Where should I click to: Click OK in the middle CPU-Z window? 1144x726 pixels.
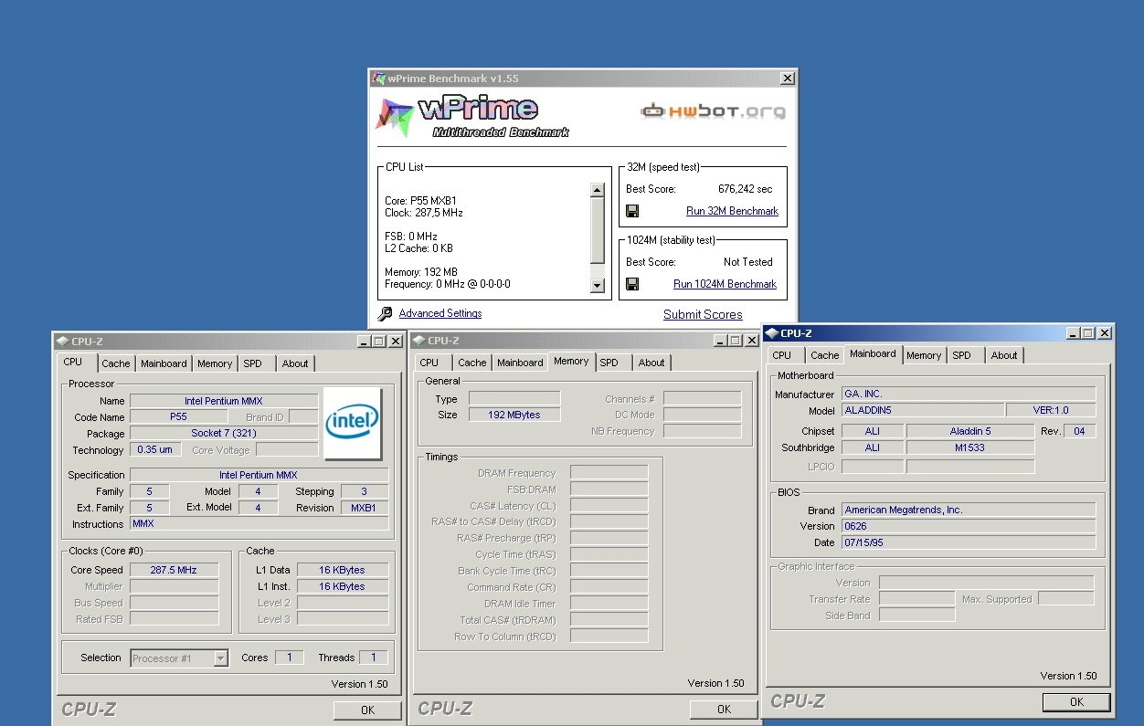point(724,709)
